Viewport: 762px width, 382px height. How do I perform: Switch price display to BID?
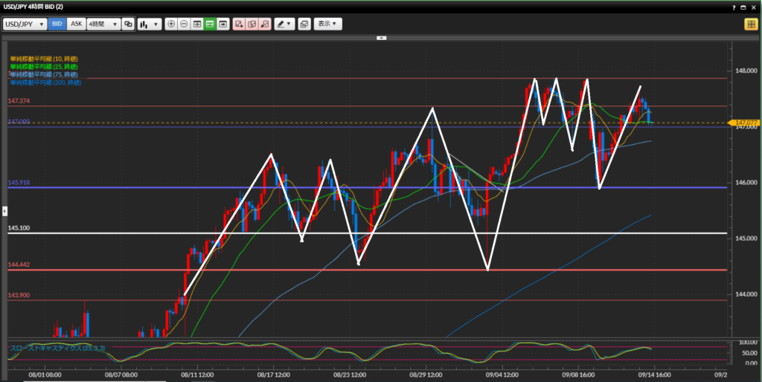click(57, 24)
